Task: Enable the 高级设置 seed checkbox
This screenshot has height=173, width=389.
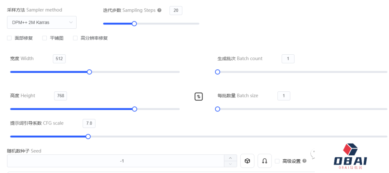Action: coord(277,161)
